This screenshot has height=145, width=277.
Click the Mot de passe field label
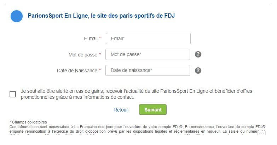click(83, 55)
